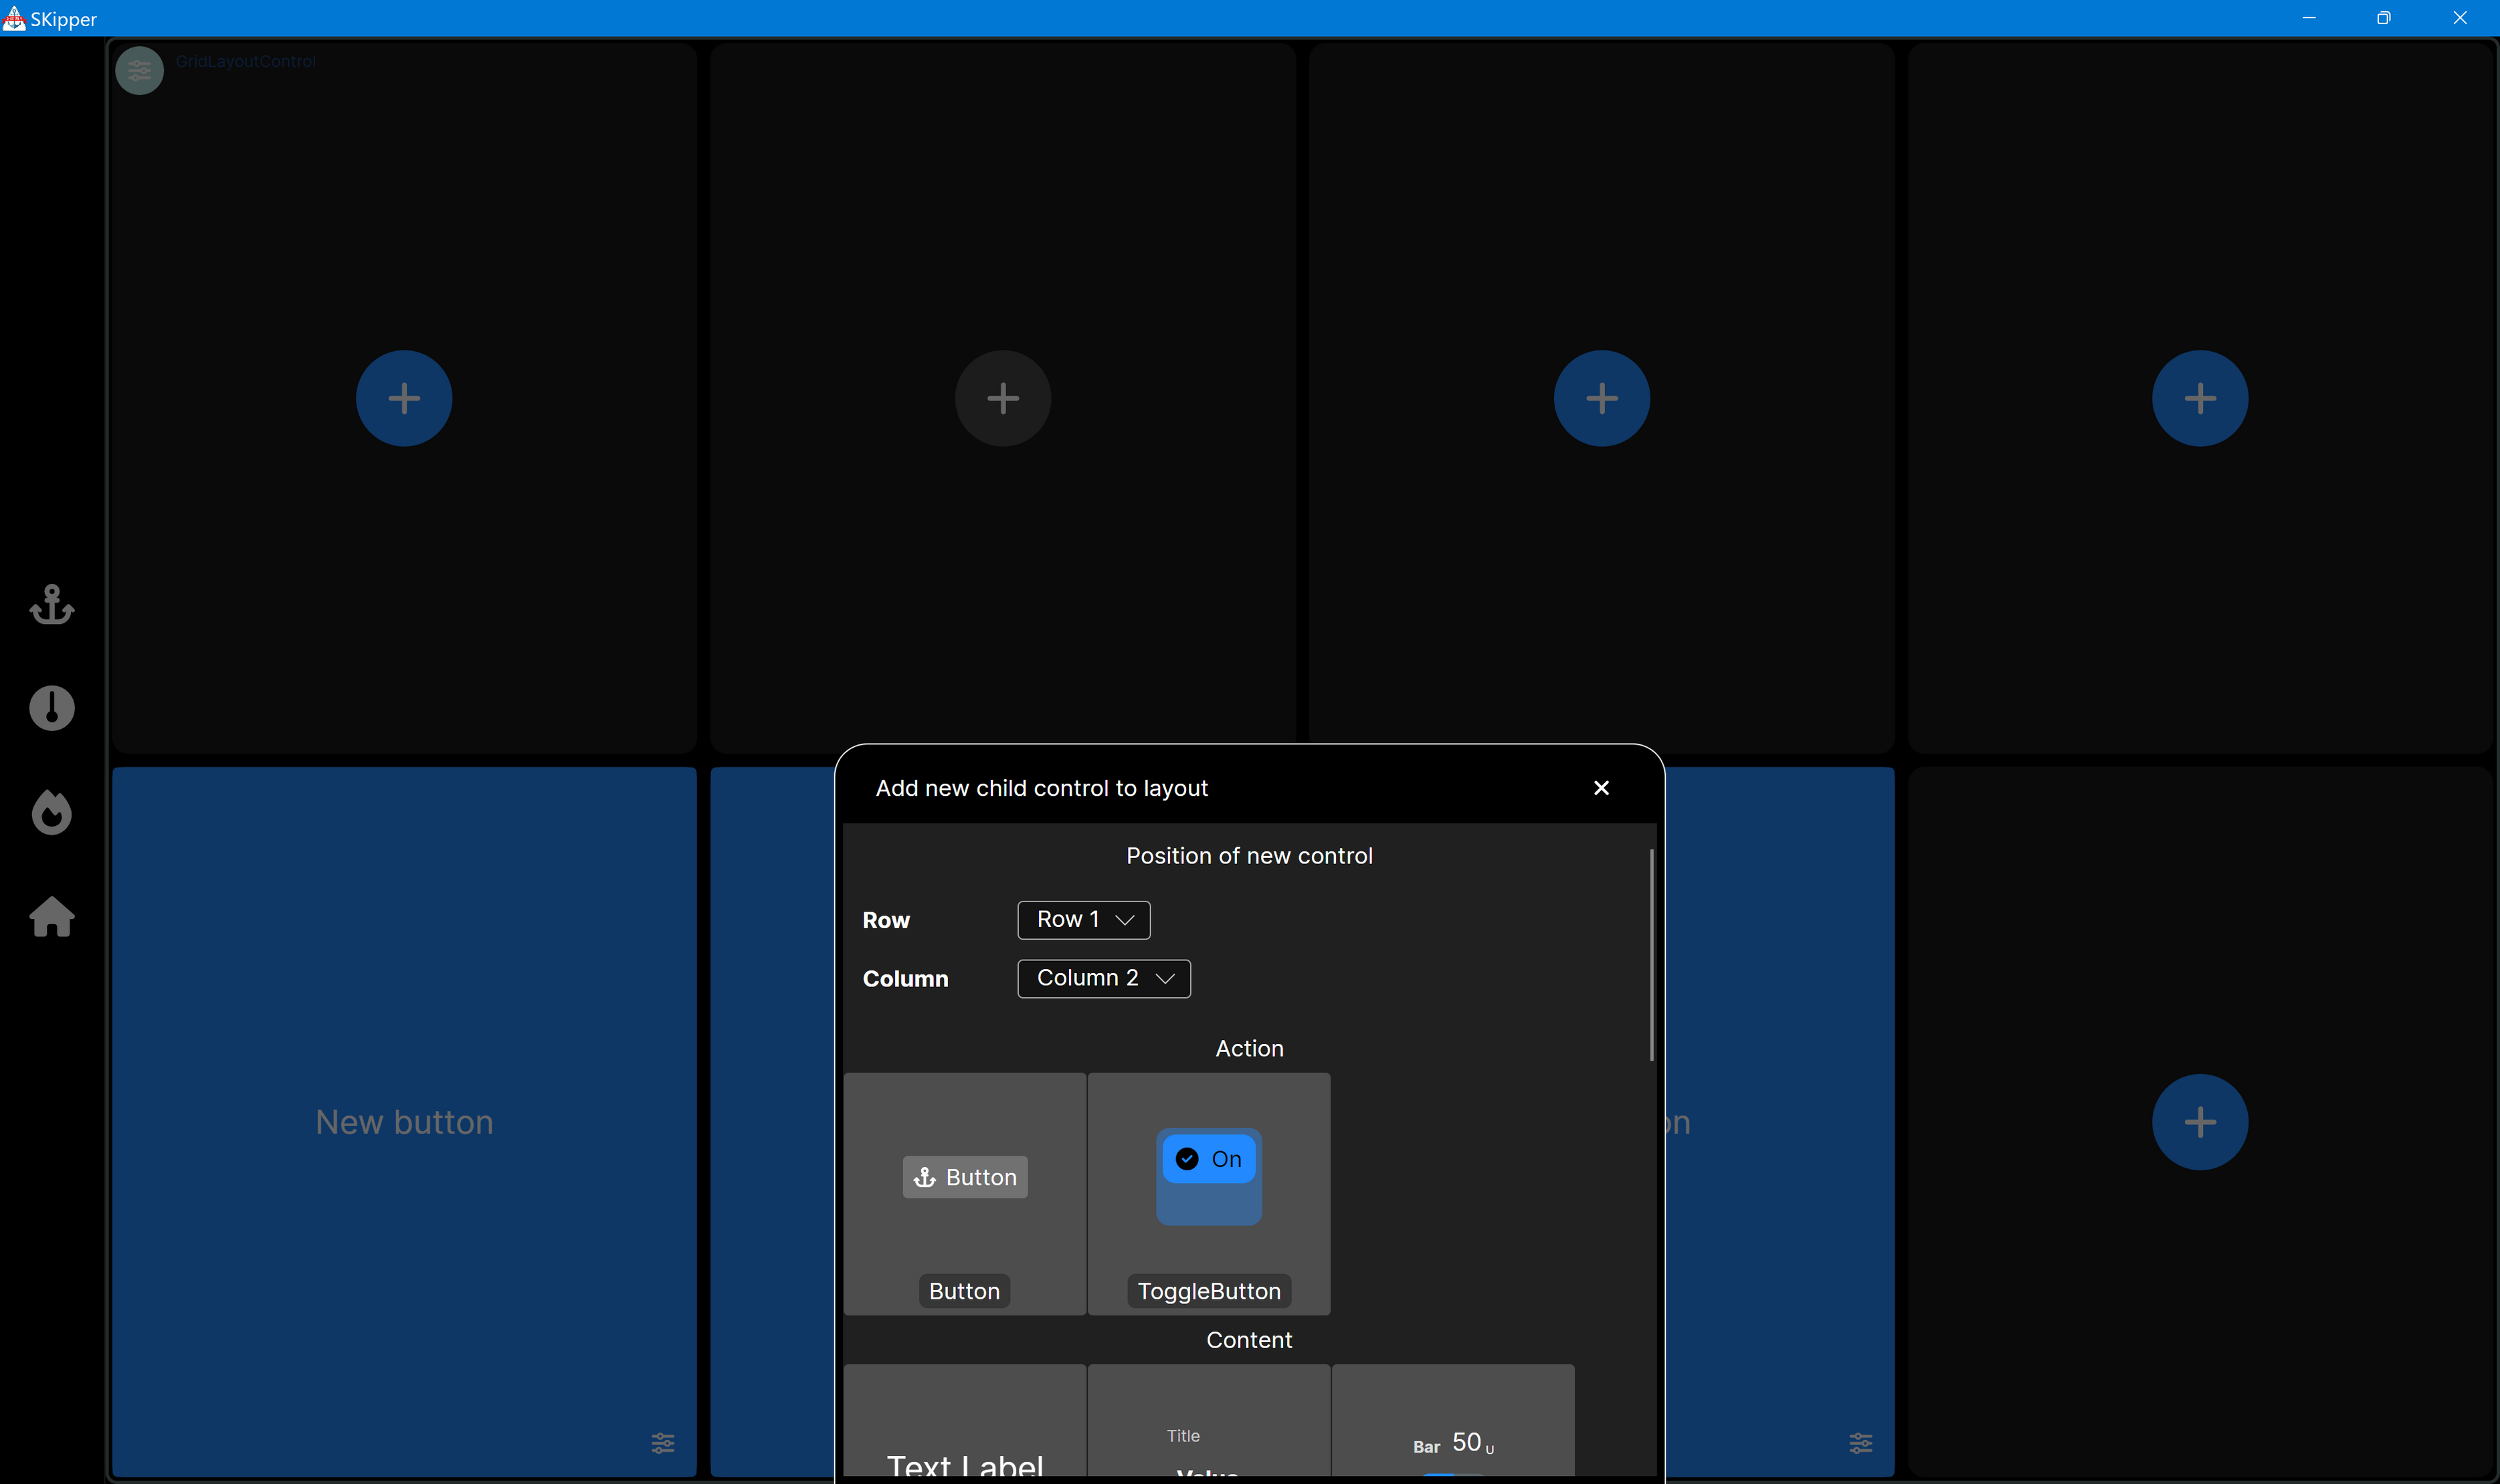2500x1484 pixels.
Task: Choose the Title Value content control
Action: (x=1209, y=1421)
